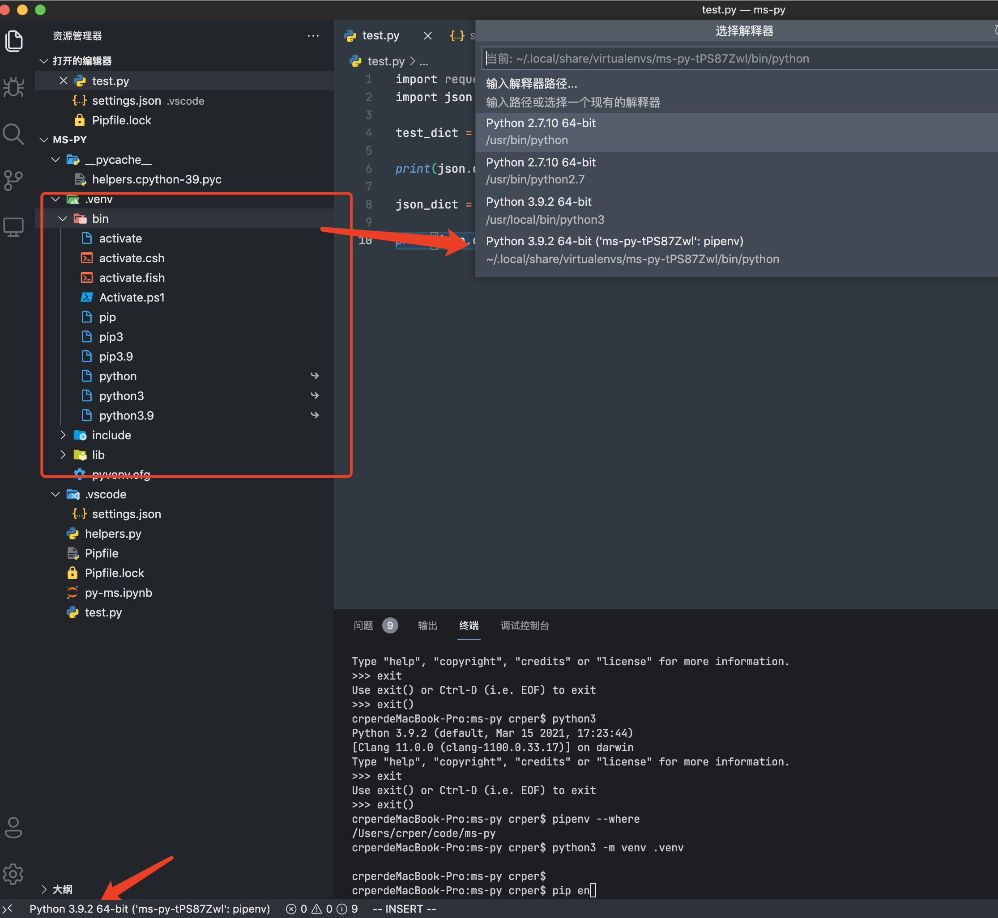Open the Manage gear icon
This screenshot has width=998, height=918.
coord(14,874)
